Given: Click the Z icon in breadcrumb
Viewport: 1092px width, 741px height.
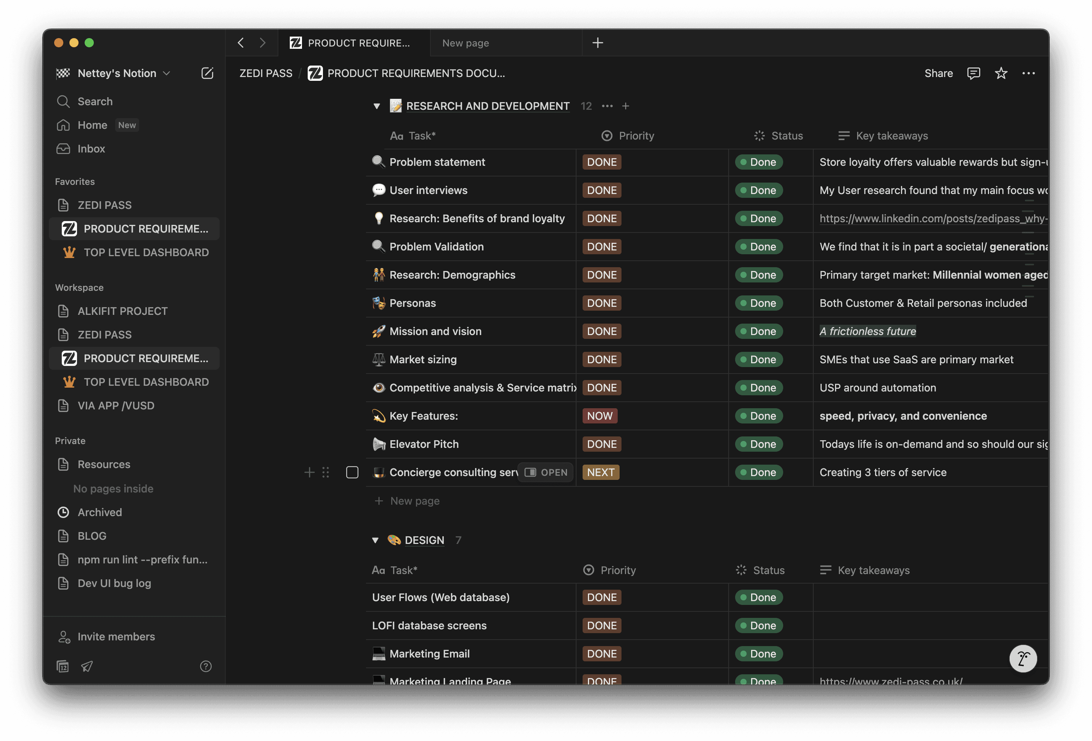Looking at the screenshot, I should click(x=315, y=73).
